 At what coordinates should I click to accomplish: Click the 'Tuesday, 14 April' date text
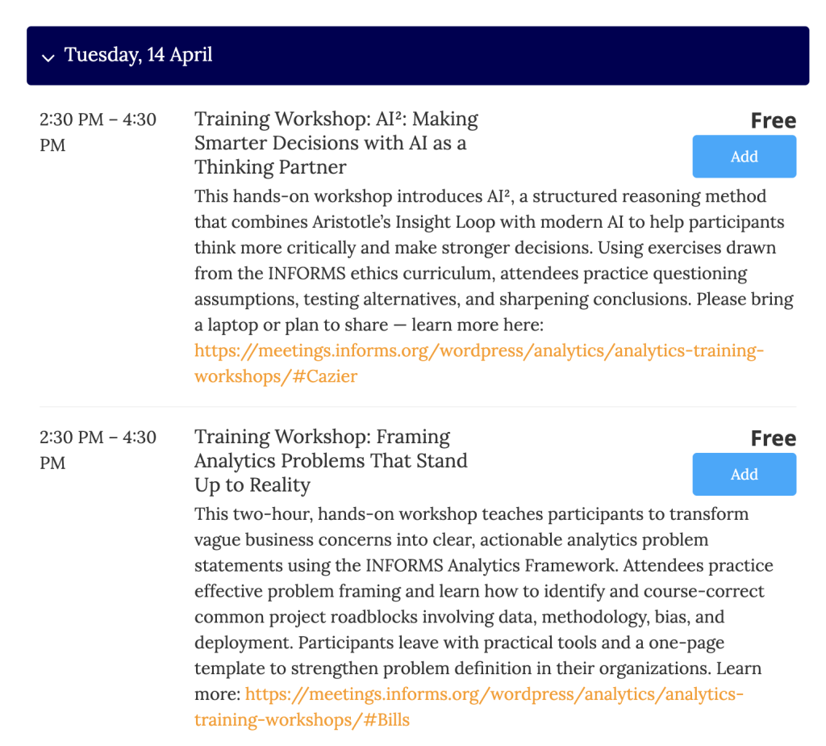click(x=138, y=55)
